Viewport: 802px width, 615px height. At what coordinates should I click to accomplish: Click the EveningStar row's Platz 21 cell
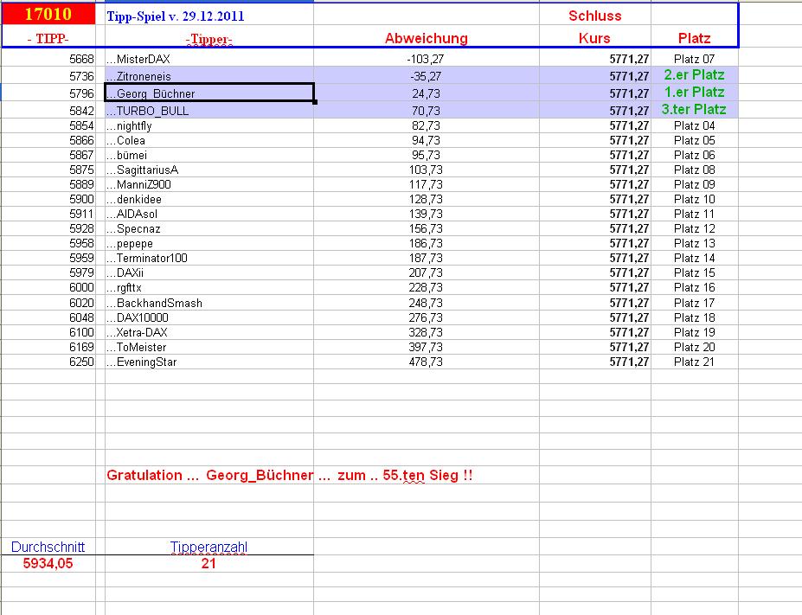pyautogui.click(x=694, y=362)
